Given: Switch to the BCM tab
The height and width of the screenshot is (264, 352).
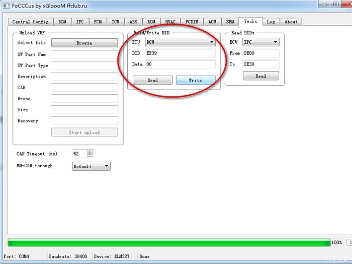Looking at the screenshot, I should point(62,22).
